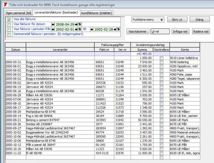This screenshot has height=163, width=214.
Task: Open the calendar dropdown for the 2008-04-29 date
Action: click(x=80, y=24)
